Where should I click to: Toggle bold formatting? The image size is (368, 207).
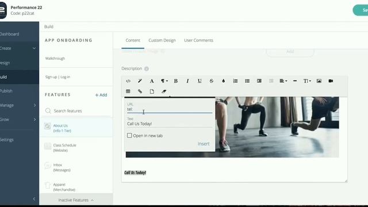pos(176,81)
